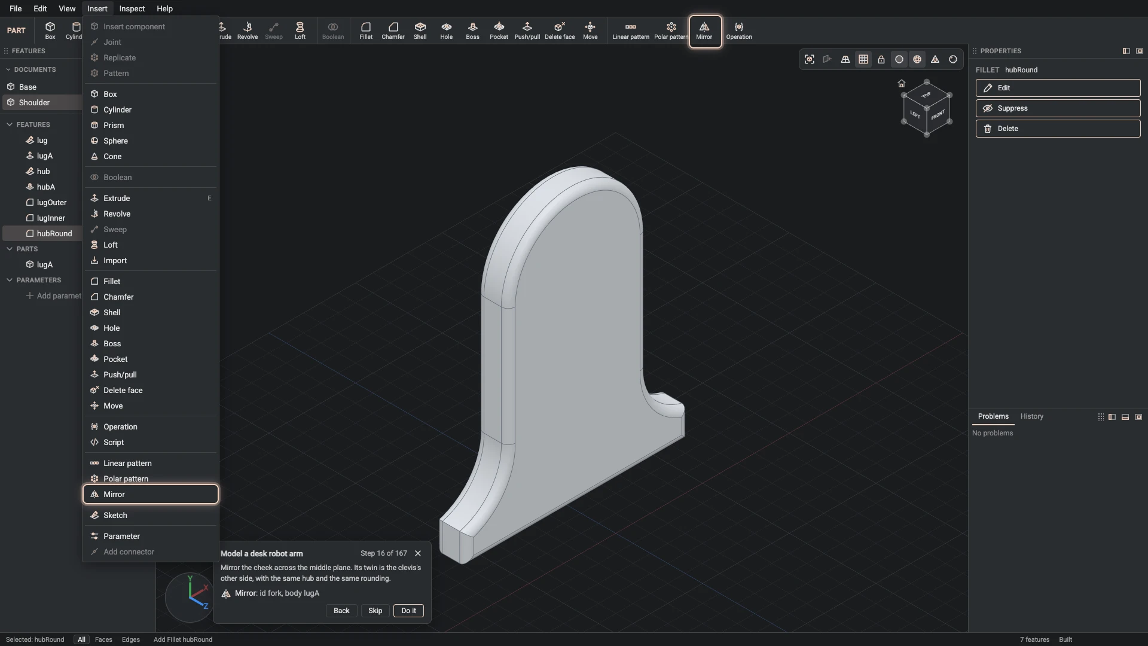
Task: Select the Push/pull toolbar tool
Action: point(527,31)
